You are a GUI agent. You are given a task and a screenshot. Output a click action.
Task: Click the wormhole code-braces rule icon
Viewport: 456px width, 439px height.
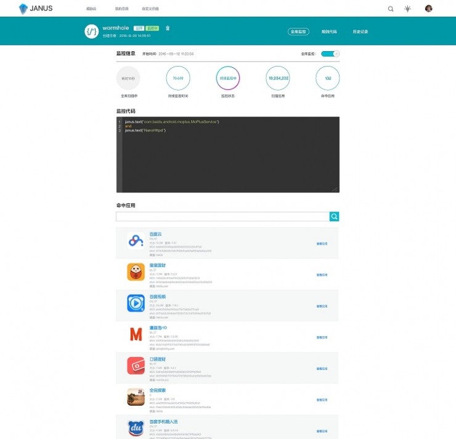click(92, 31)
